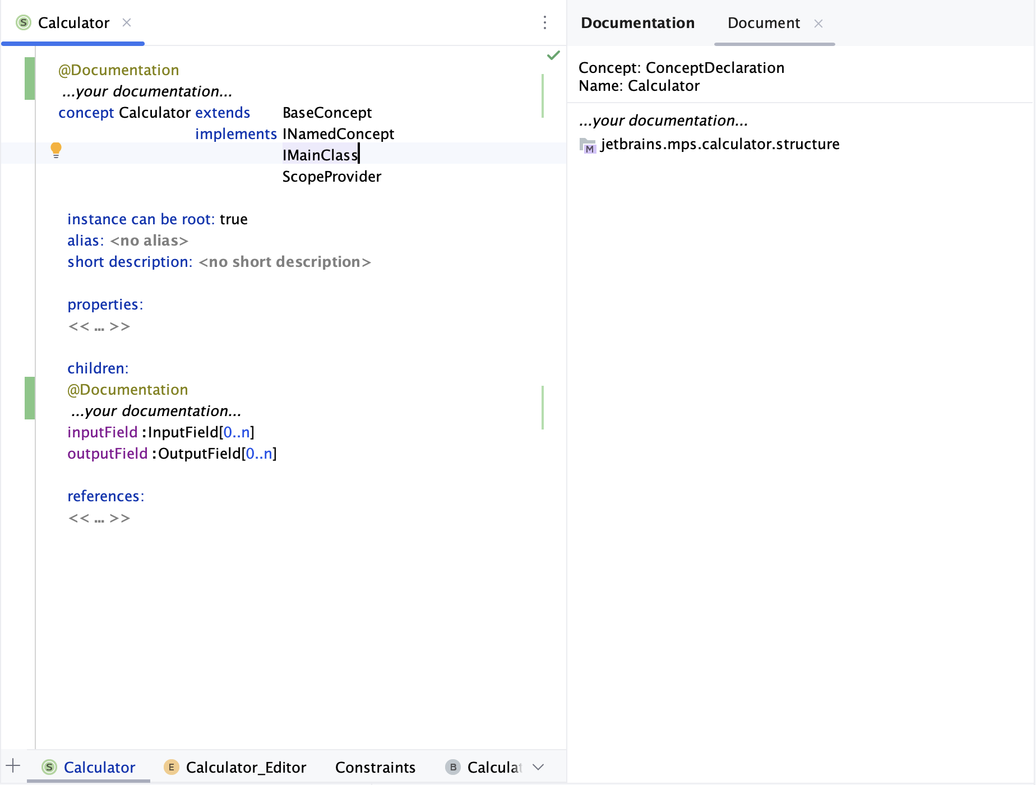Click the B icon on the bottom Calculator tab

[x=452, y=766]
